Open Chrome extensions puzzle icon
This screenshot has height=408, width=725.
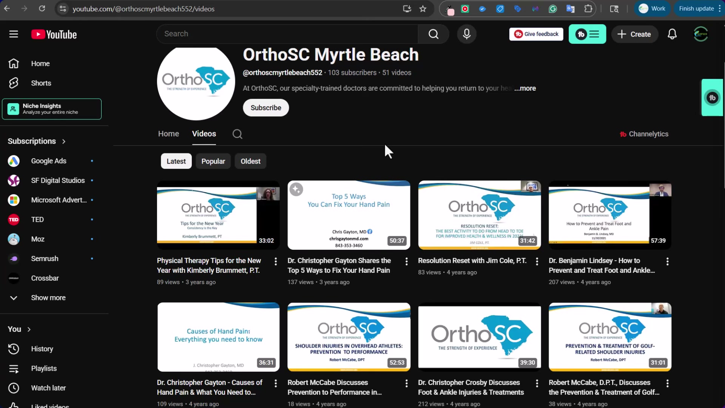(588, 9)
